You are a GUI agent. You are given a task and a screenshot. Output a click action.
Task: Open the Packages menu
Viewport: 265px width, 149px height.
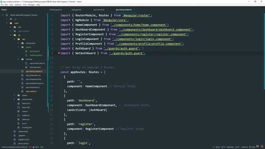[x=31, y=5]
